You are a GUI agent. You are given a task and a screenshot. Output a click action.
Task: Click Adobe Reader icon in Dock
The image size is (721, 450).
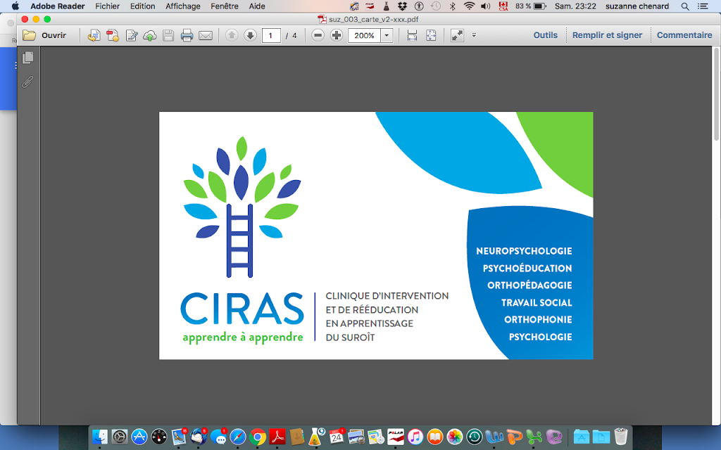(x=277, y=437)
